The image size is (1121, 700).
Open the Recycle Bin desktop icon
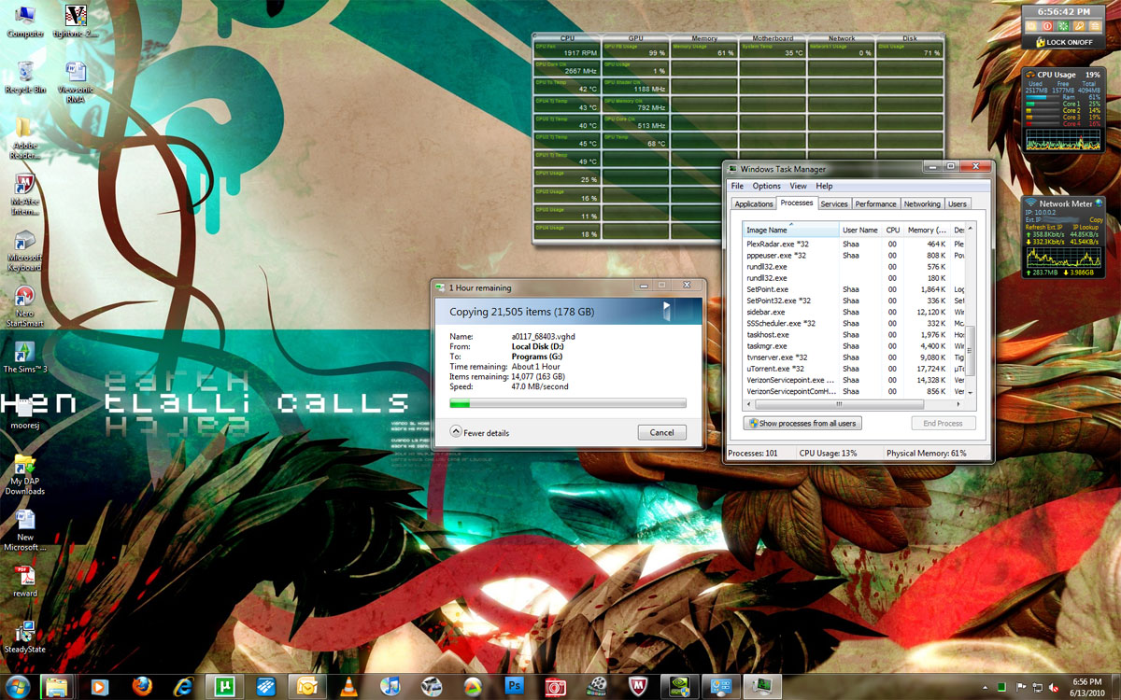pyautogui.click(x=26, y=73)
